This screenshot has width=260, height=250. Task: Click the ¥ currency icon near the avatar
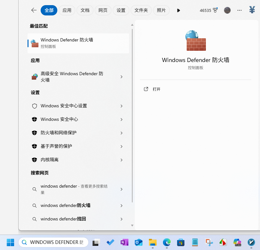(252, 10)
